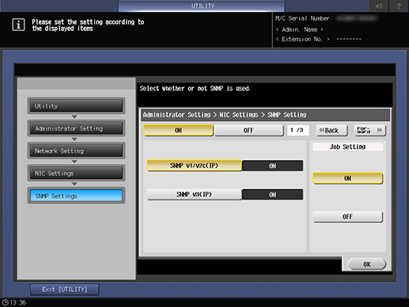Turn SNMP OFF with the top toggle
409x307 pixels.
click(248, 131)
